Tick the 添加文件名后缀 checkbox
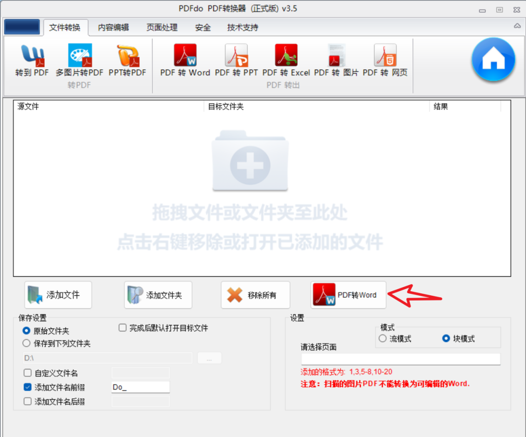 coord(28,401)
